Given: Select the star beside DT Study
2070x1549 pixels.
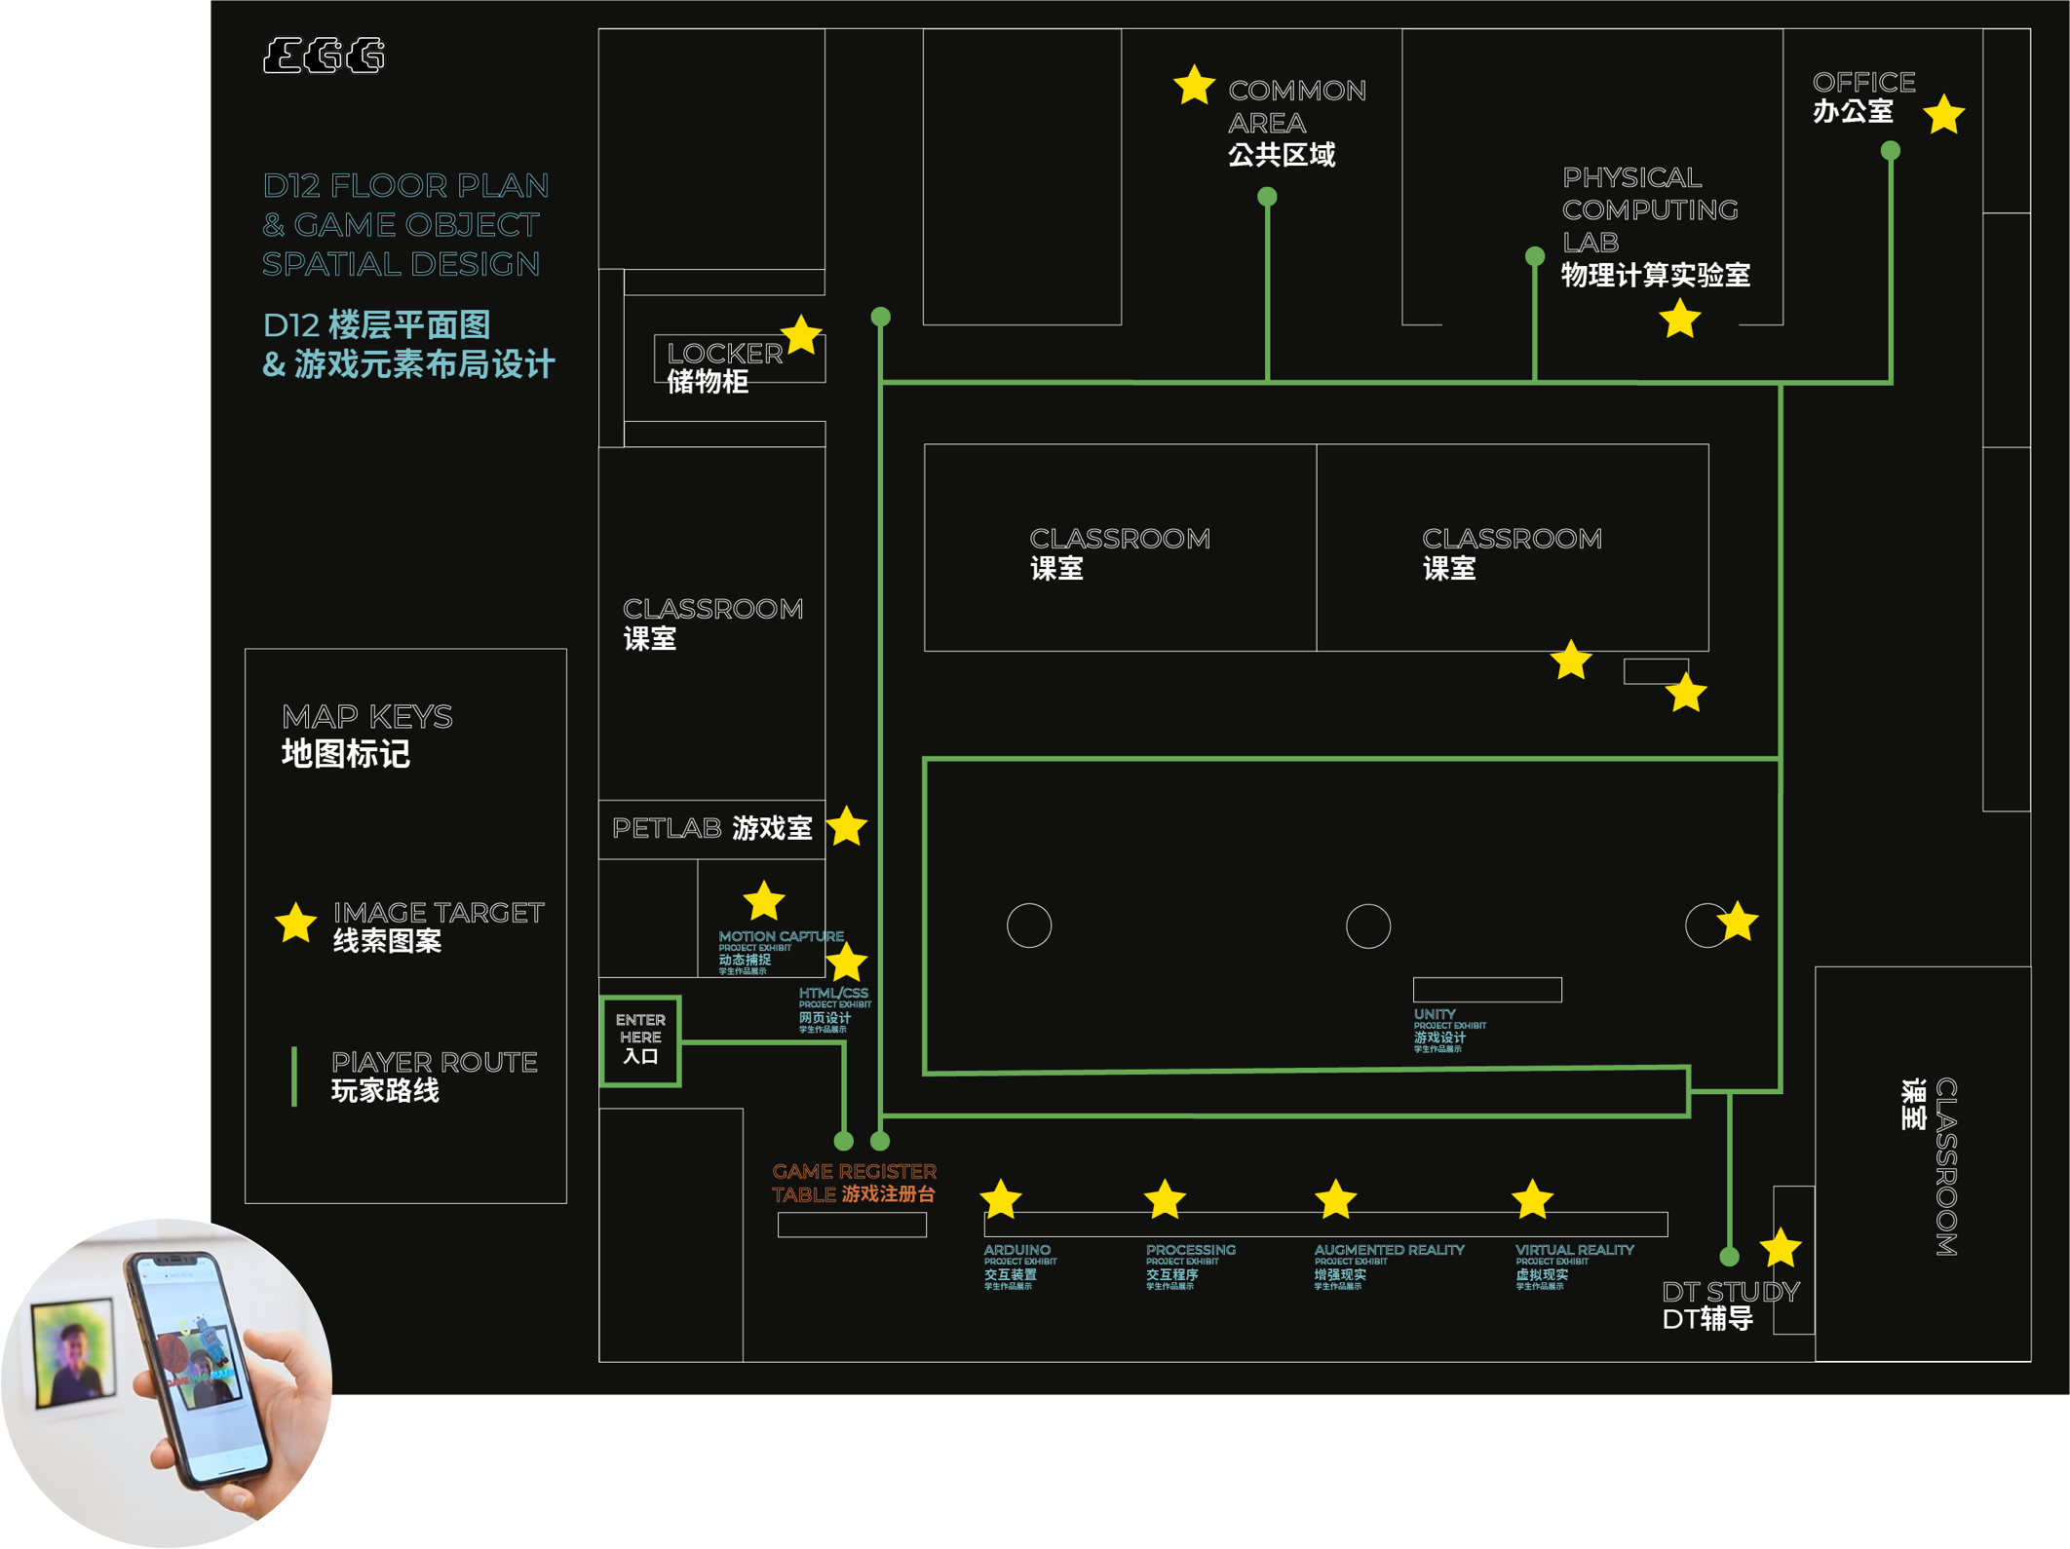Looking at the screenshot, I should 1781,1248.
